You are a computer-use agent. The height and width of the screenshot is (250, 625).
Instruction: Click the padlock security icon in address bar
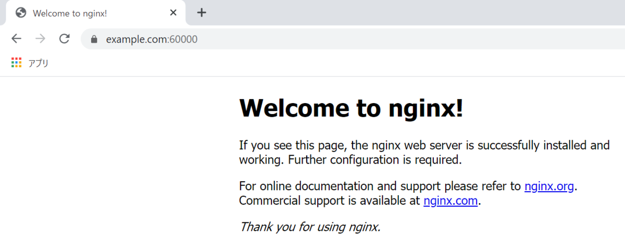coord(94,39)
